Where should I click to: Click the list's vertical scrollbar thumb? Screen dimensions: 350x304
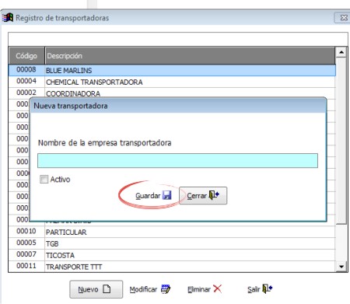pyautogui.click(x=341, y=142)
